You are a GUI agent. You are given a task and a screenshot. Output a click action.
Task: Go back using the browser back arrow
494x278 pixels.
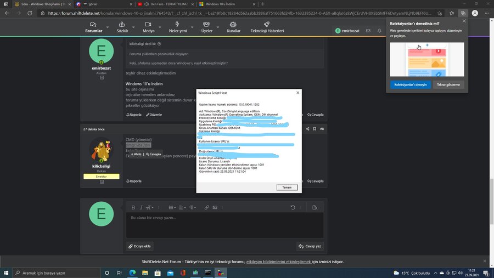[x=7, y=13]
